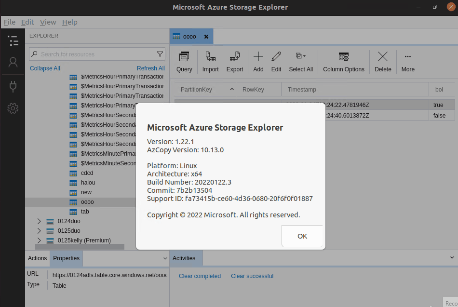Click the cdcd table icon
Image resolution: width=458 pixels, height=307 pixels.
pos(73,174)
